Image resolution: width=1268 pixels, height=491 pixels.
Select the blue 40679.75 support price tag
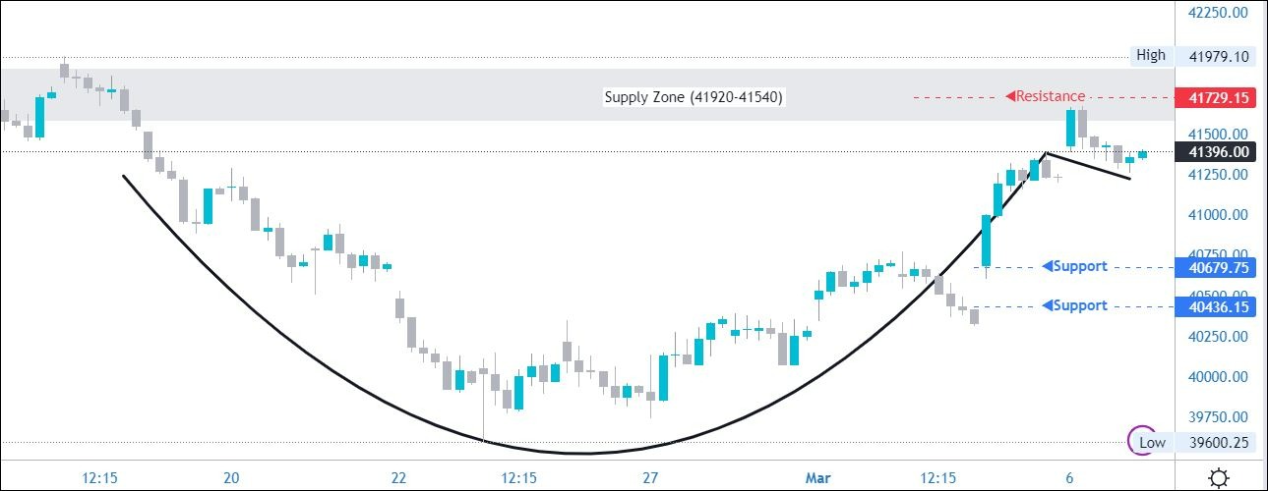click(1218, 267)
